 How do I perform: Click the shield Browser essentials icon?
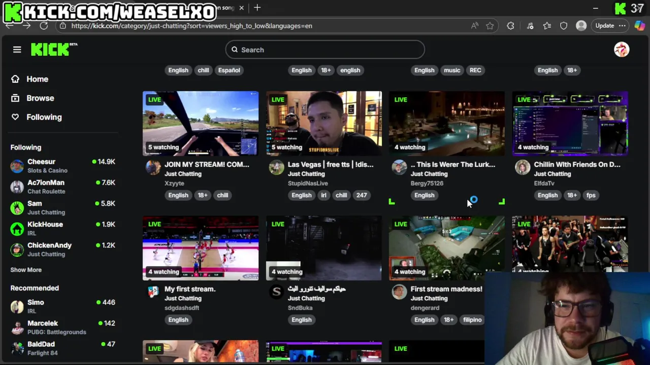pyautogui.click(x=564, y=25)
